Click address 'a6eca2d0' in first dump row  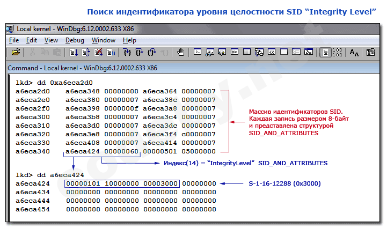pyautogui.click(x=33, y=91)
